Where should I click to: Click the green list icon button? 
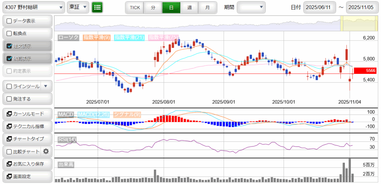point(97,7)
